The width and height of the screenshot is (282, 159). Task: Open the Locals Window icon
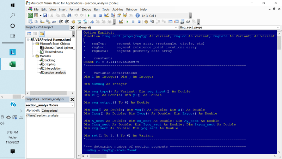(171, 22)
